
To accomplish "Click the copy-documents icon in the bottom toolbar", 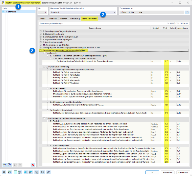I will tap(36, 172).
